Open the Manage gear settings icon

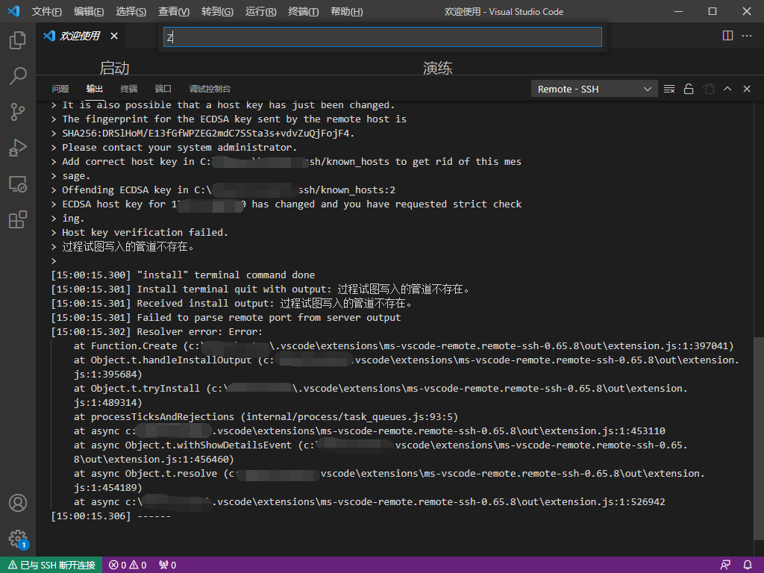(18, 539)
